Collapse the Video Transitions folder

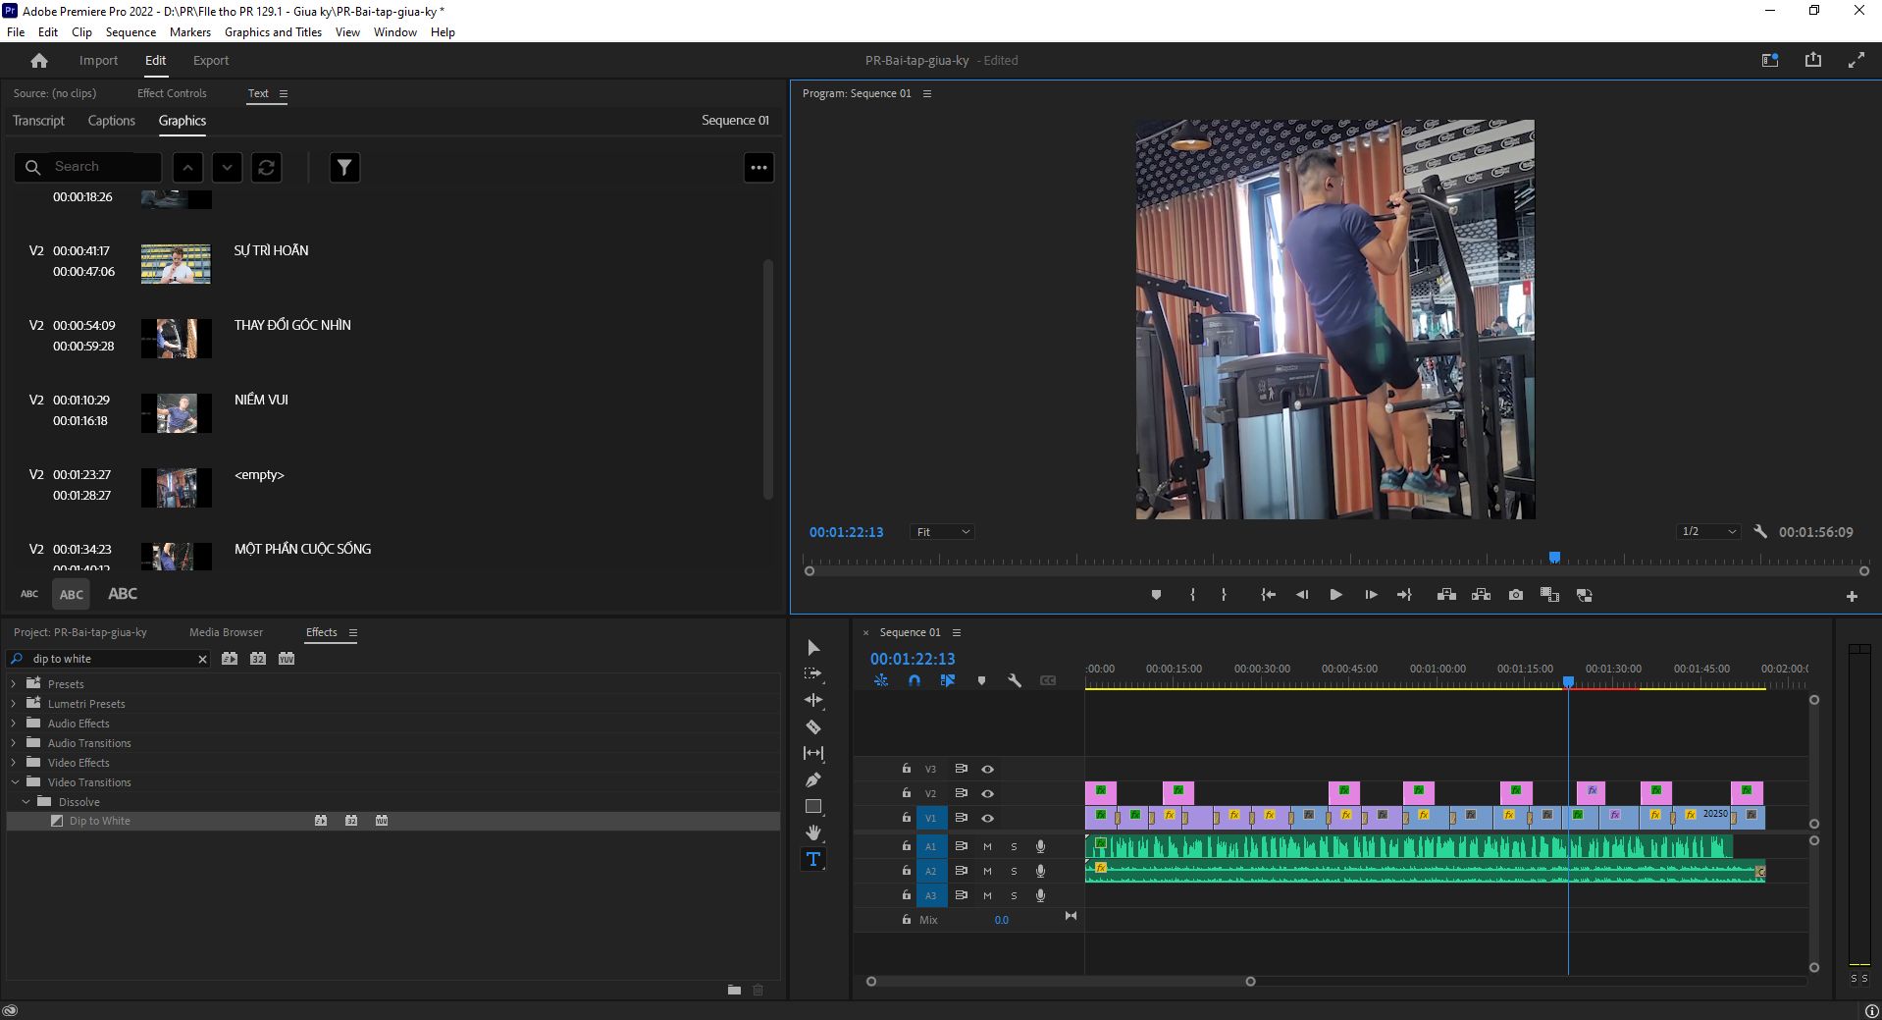point(15,782)
